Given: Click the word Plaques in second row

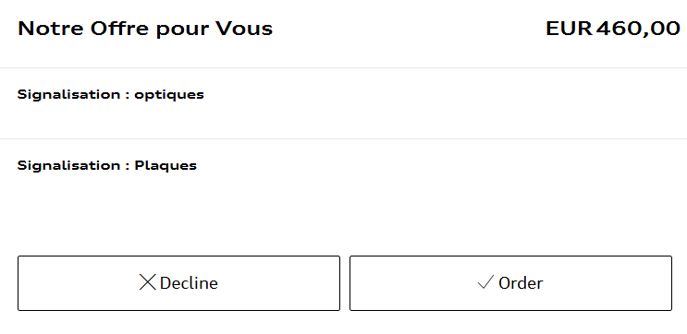Looking at the screenshot, I should coord(166,166).
